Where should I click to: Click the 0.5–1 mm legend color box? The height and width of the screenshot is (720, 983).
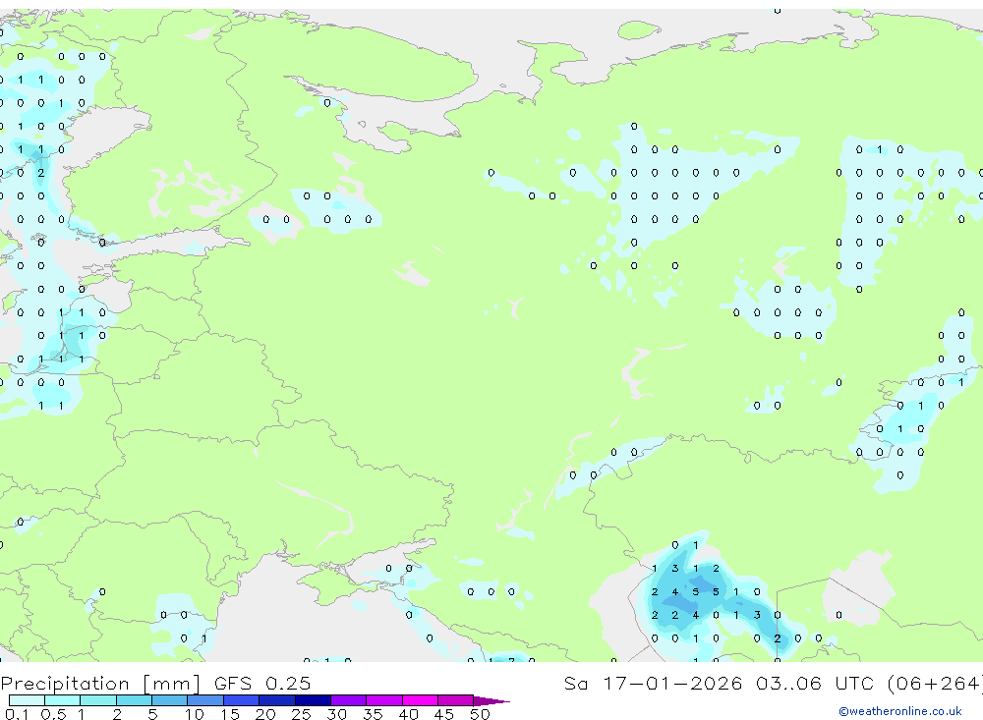pyautogui.click(x=63, y=700)
